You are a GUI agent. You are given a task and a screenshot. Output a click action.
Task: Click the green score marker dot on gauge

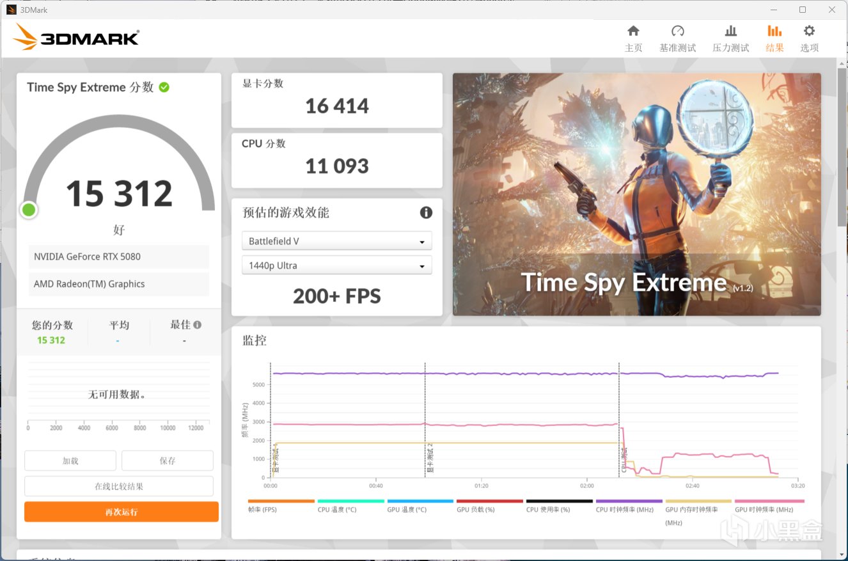point(28,210)
